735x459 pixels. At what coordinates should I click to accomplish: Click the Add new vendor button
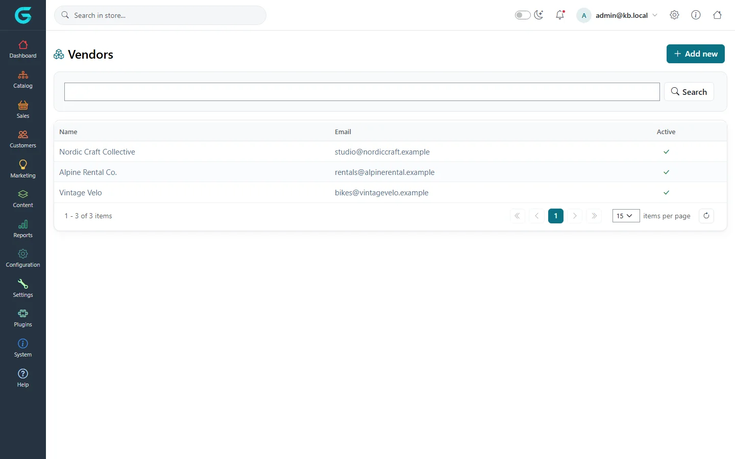(x=695, y=54)
